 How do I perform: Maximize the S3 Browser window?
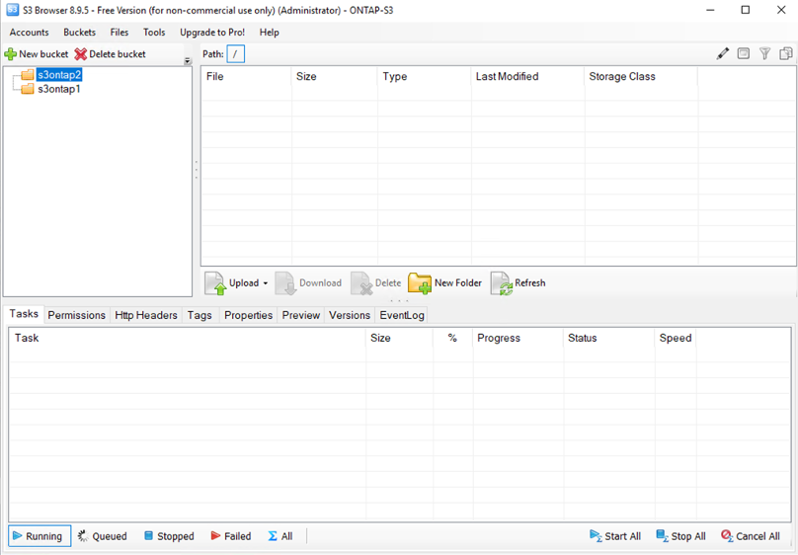tap(745, 10)
